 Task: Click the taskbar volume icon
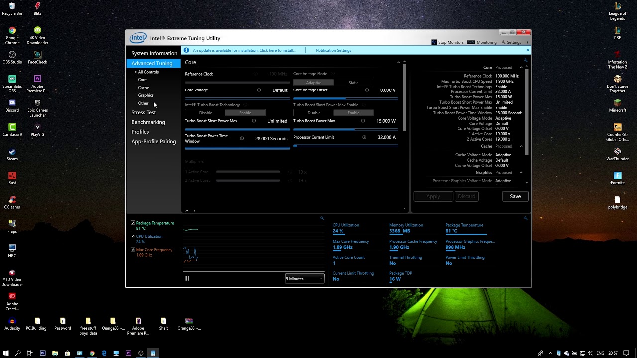[591, 353]
